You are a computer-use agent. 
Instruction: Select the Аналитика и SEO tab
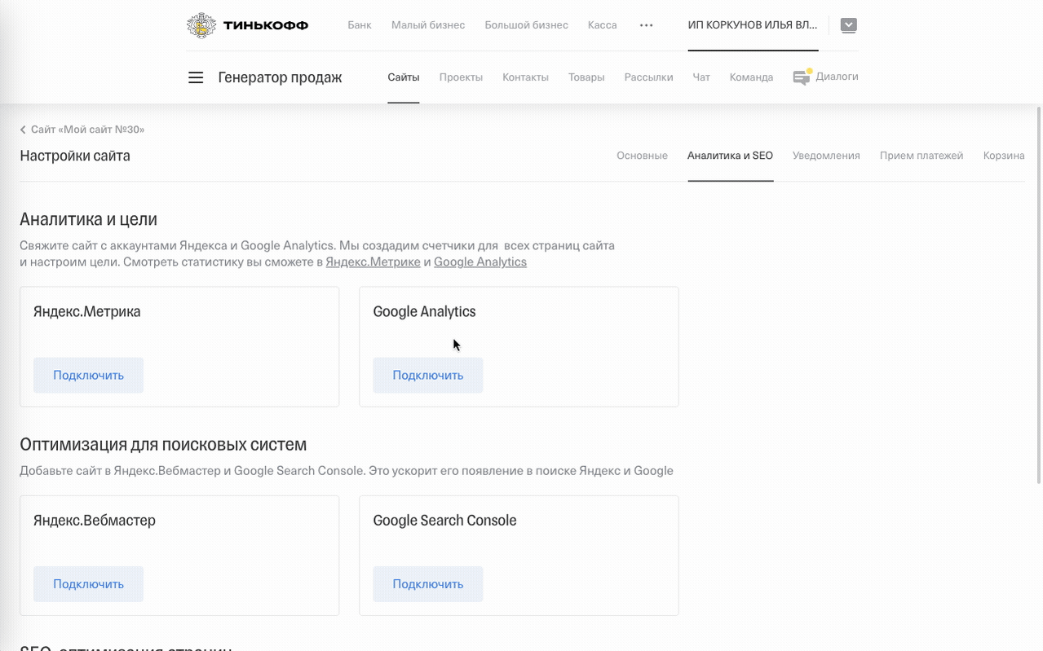pos(731,156)
